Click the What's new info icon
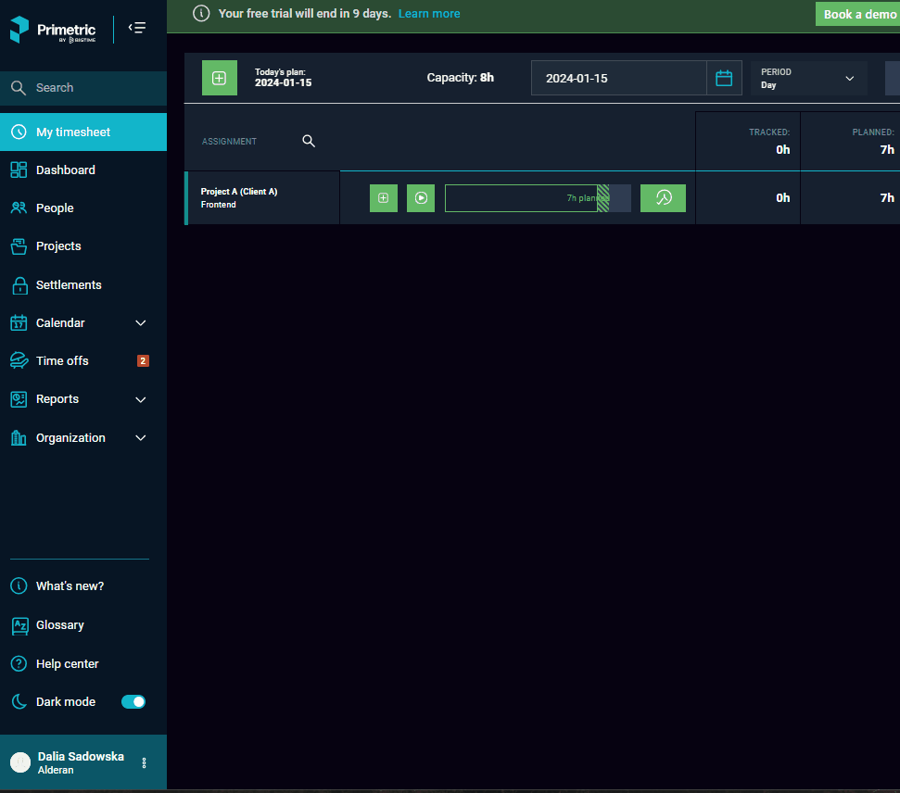900x793 pixels. click(x=19, y=585)
